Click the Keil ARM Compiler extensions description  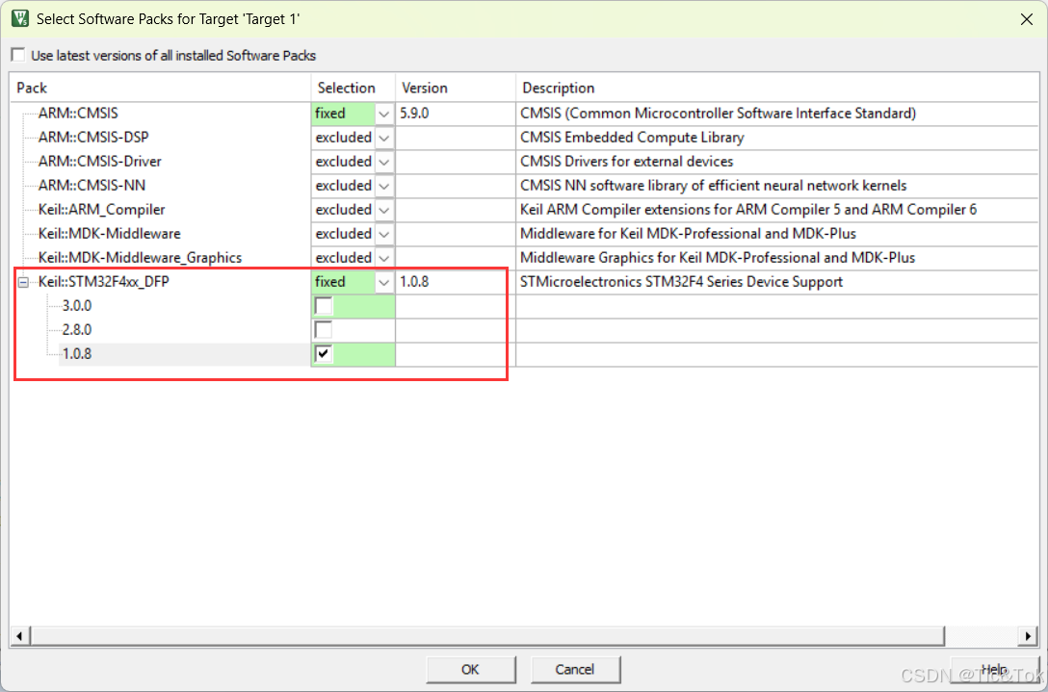point(748,210)
